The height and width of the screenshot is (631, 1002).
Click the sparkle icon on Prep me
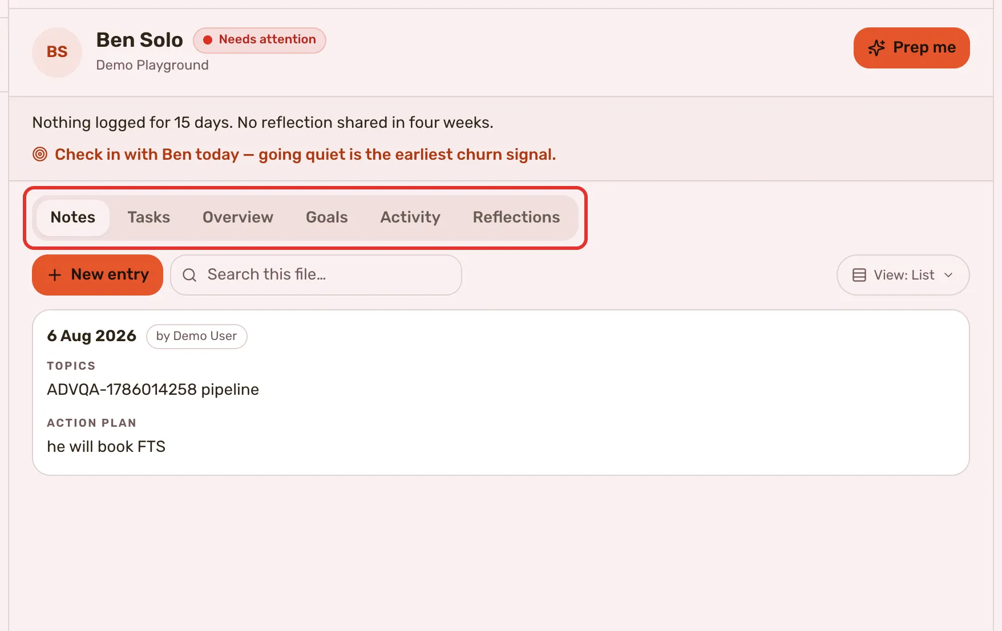876,48
